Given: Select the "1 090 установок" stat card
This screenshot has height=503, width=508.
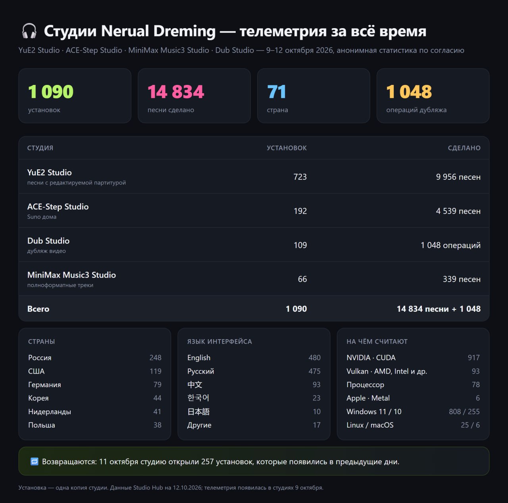Looking at the screenshot, I should point(75,96).
